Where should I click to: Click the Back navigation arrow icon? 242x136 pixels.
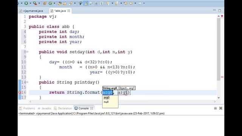click(131, 3)
